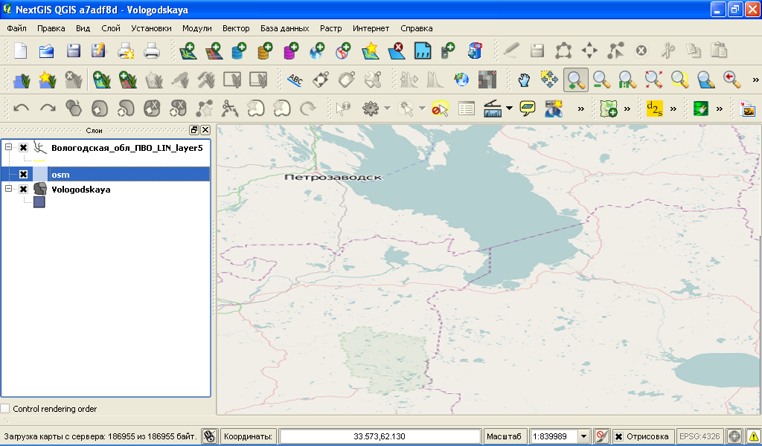The image size is (762, 446).
Task: Enable Control rendering order
Action: [x=5, y=408]
